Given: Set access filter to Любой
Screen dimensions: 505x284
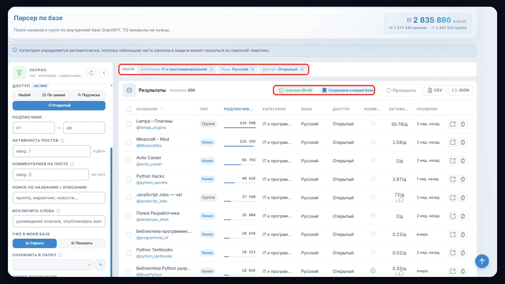Looking at the screenshot, I should 24,95.
